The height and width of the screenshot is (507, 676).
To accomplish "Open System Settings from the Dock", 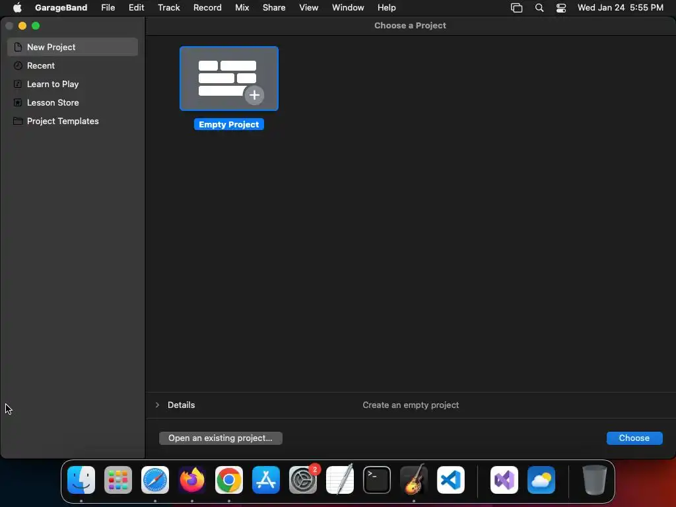I will 303,480.
